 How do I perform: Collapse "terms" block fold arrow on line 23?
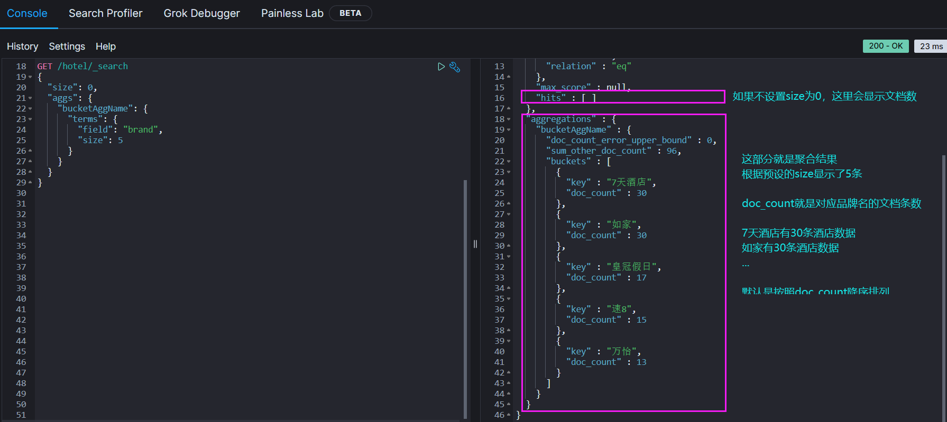(30, 119)
